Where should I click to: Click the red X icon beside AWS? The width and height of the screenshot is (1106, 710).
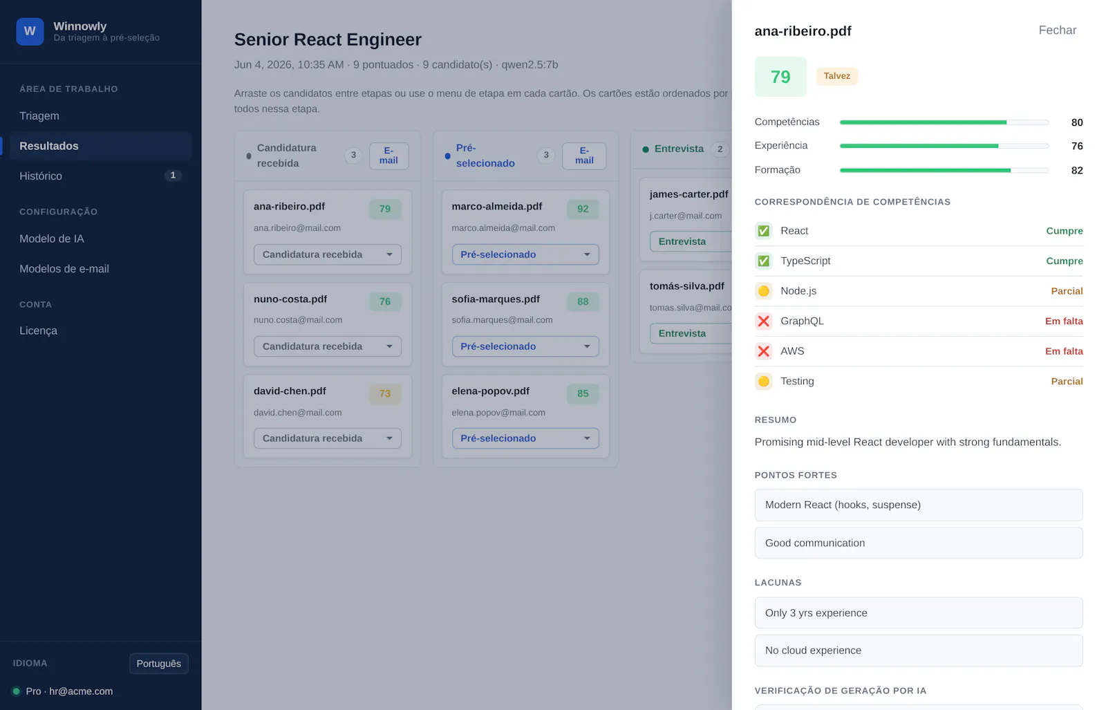coord(763,351)
